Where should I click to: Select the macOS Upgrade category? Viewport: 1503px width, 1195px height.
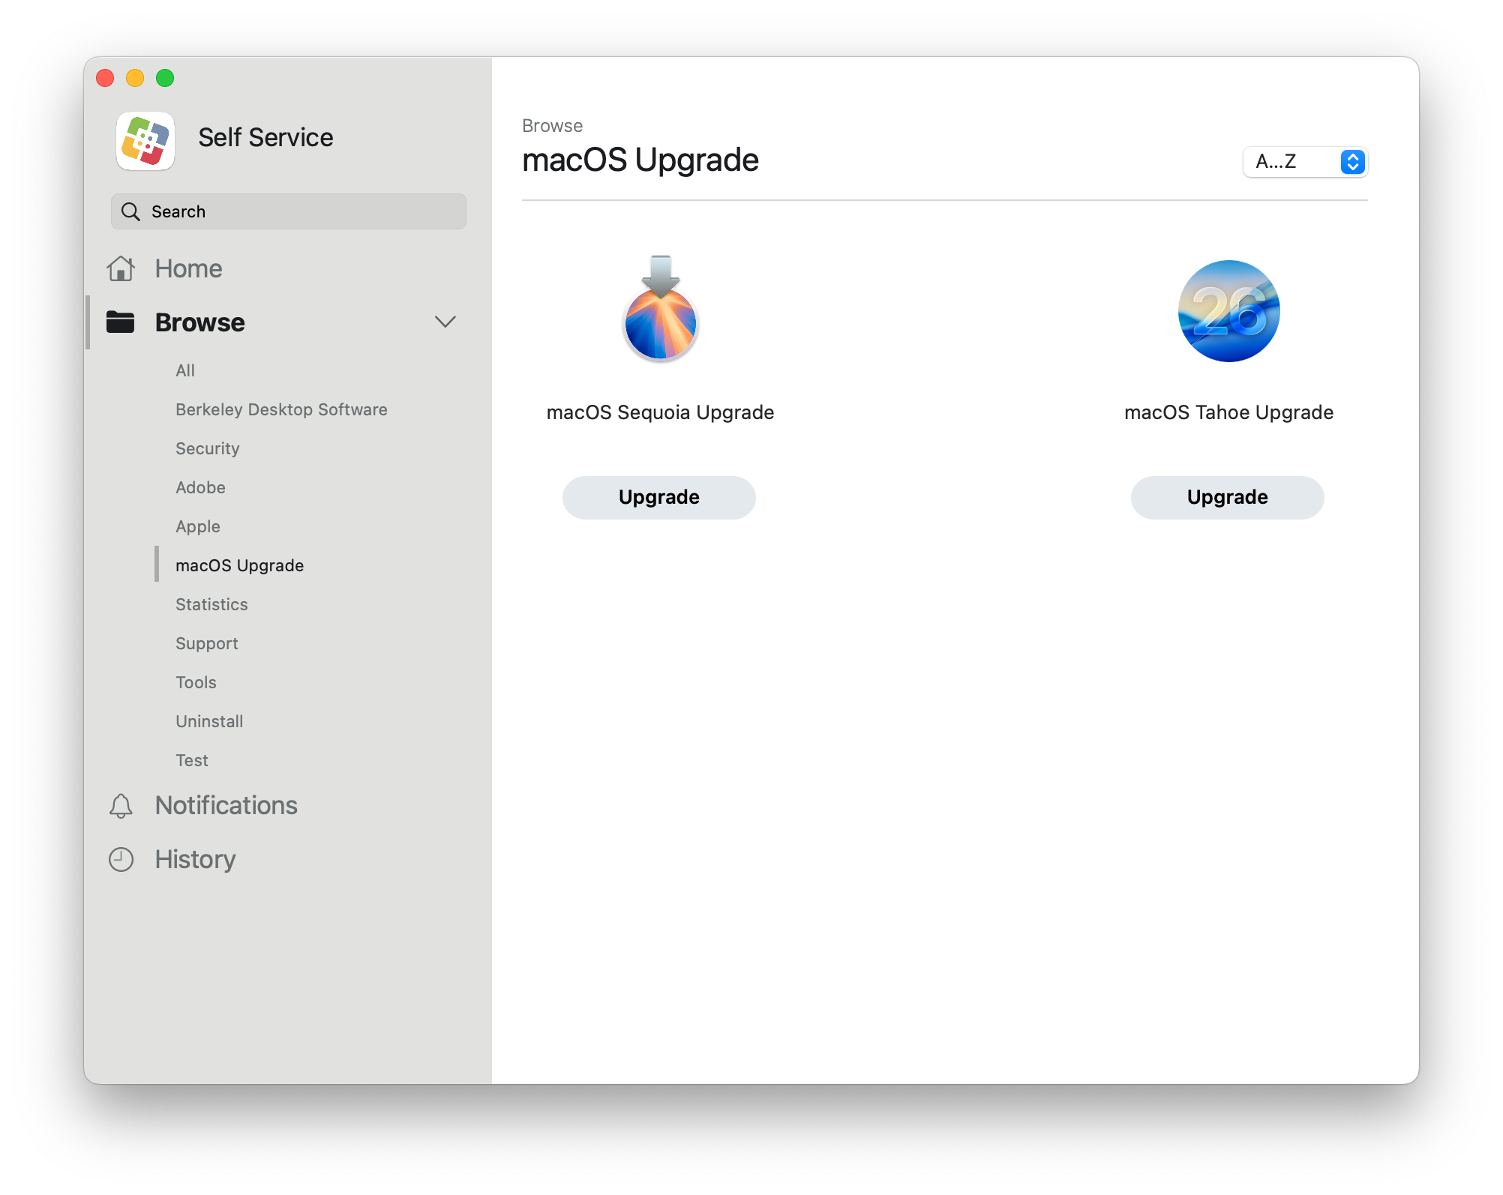(239, 565)
